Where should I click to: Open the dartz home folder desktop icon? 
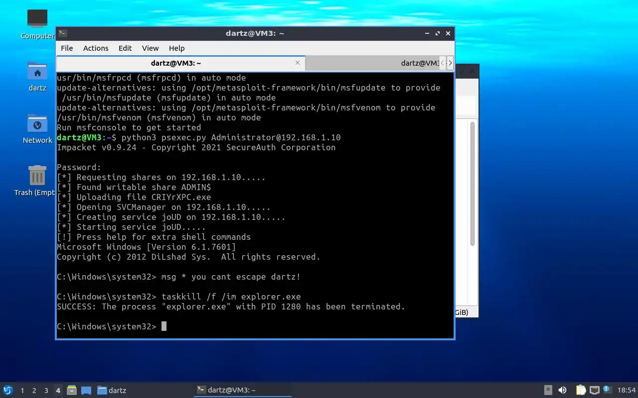click(37, 76)
